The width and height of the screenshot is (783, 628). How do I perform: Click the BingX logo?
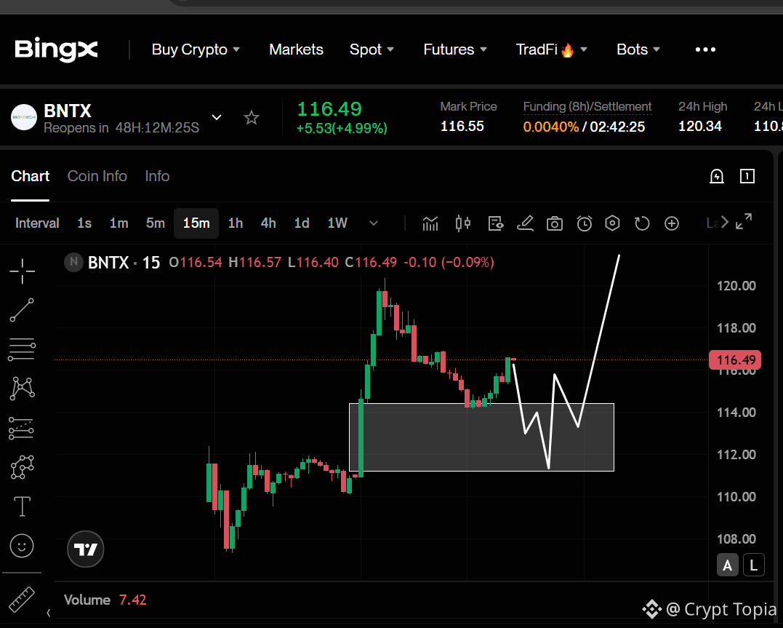pos(56,49)
